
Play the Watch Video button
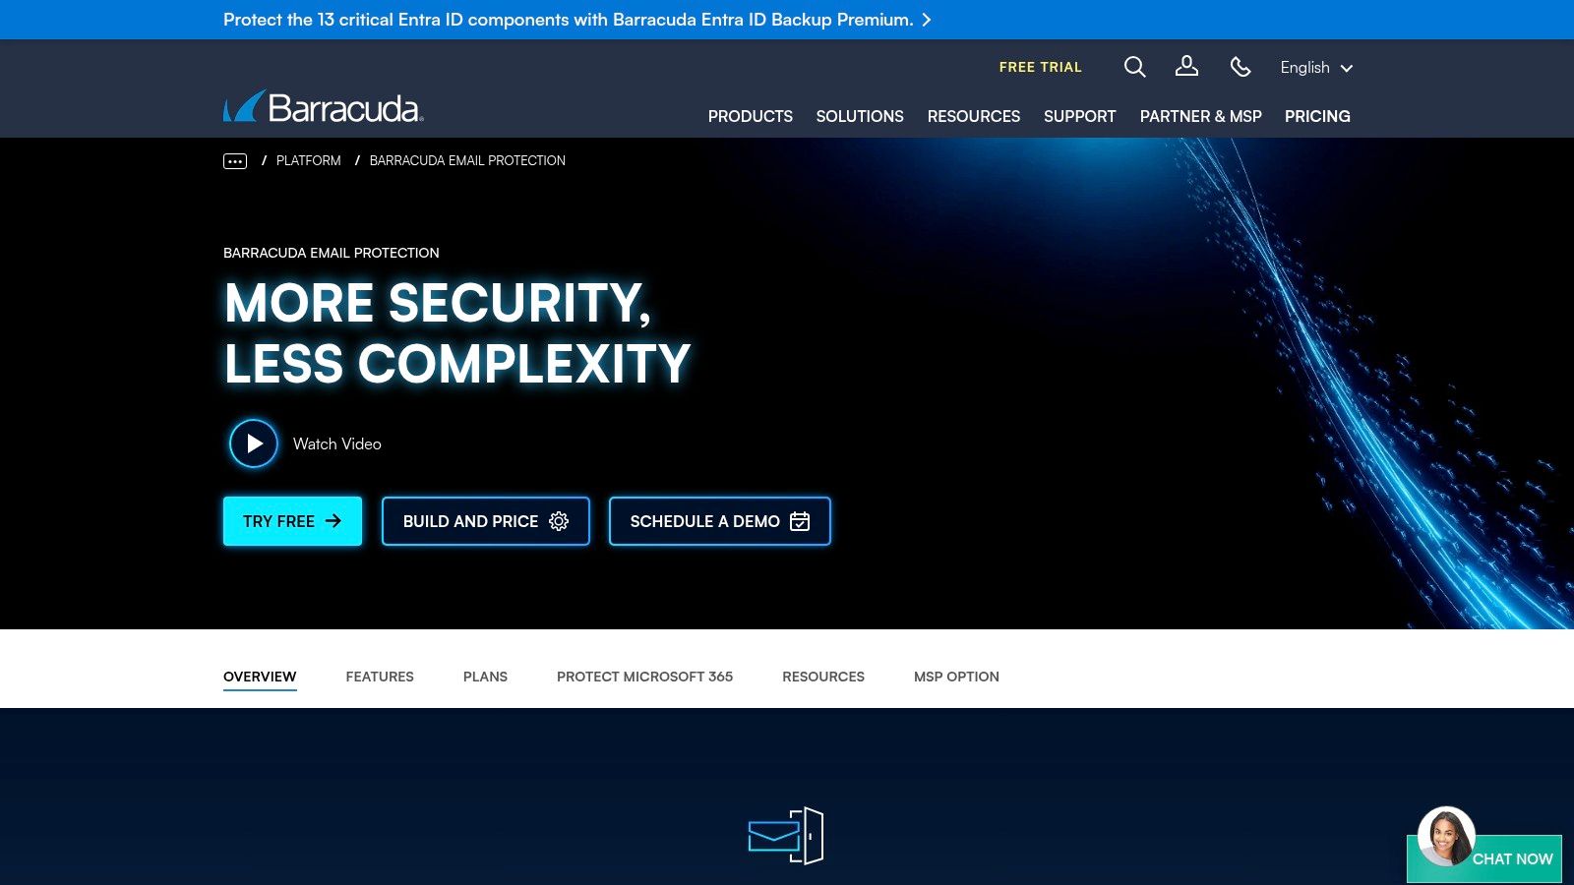254,443
